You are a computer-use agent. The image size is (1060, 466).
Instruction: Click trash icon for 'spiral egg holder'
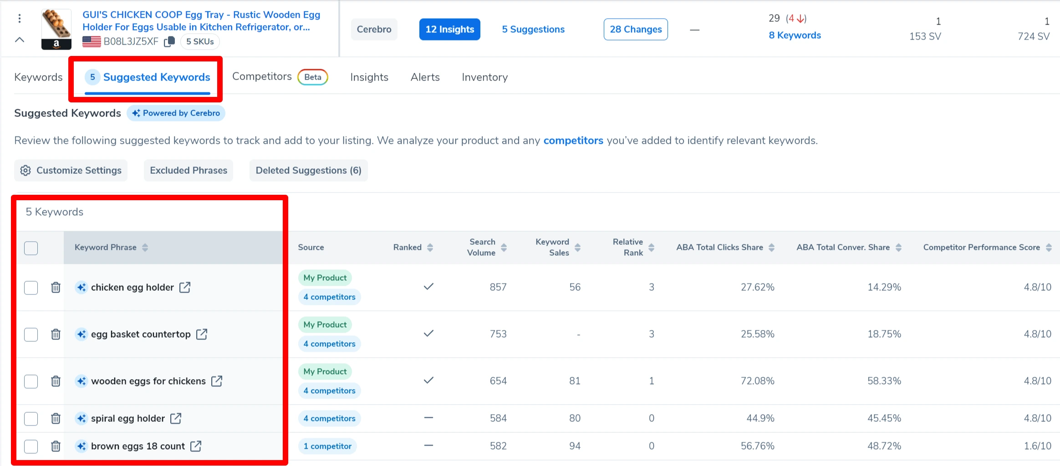coord(56,419)
